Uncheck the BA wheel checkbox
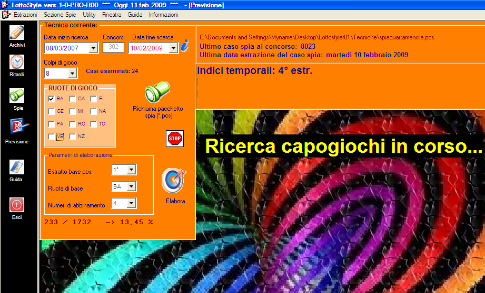 coord(52,99)
